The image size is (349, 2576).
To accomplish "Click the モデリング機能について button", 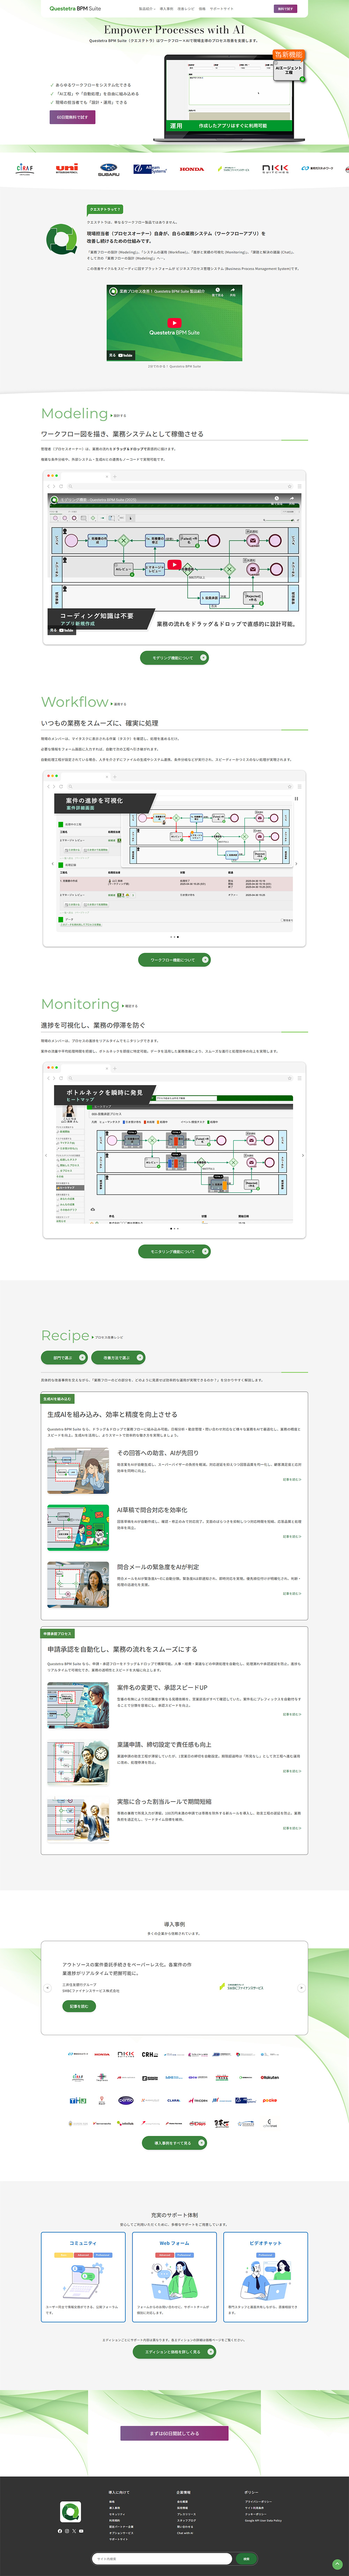I will 175,658.
